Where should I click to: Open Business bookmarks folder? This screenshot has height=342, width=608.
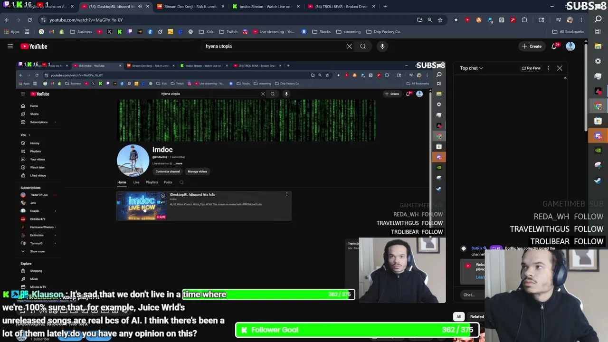tap(81, 32)
